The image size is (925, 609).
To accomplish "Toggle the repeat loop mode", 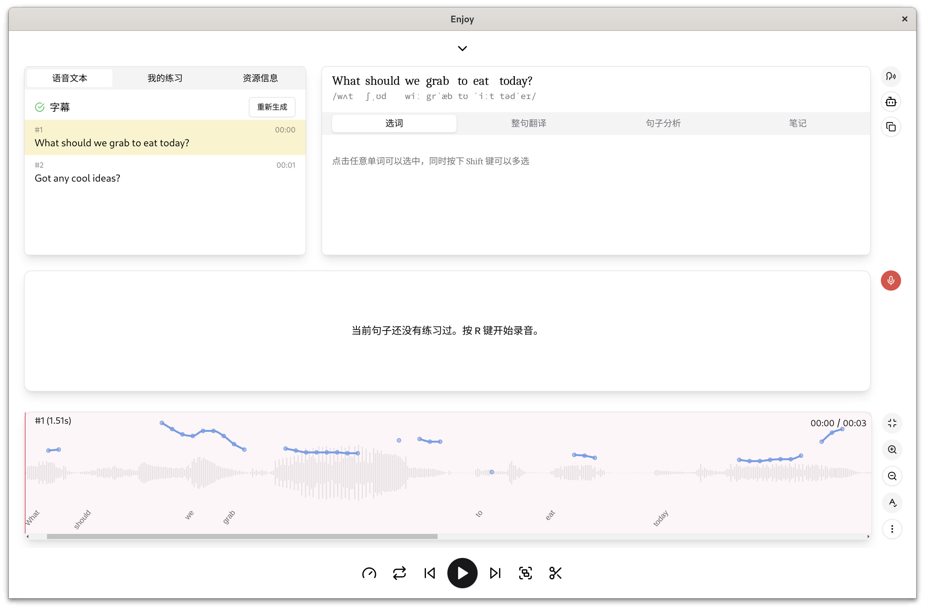I will click(399, 573).
